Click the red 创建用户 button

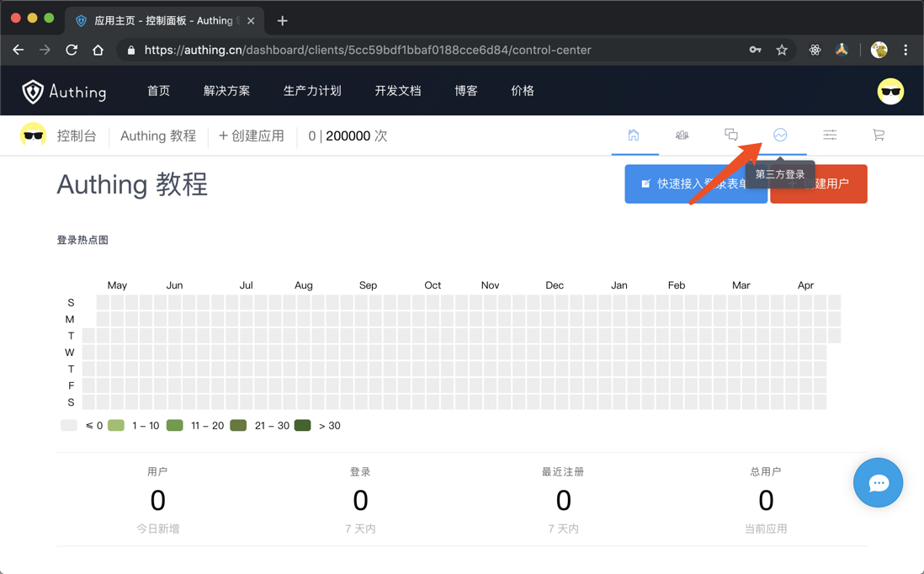click(x=819, y=183)
